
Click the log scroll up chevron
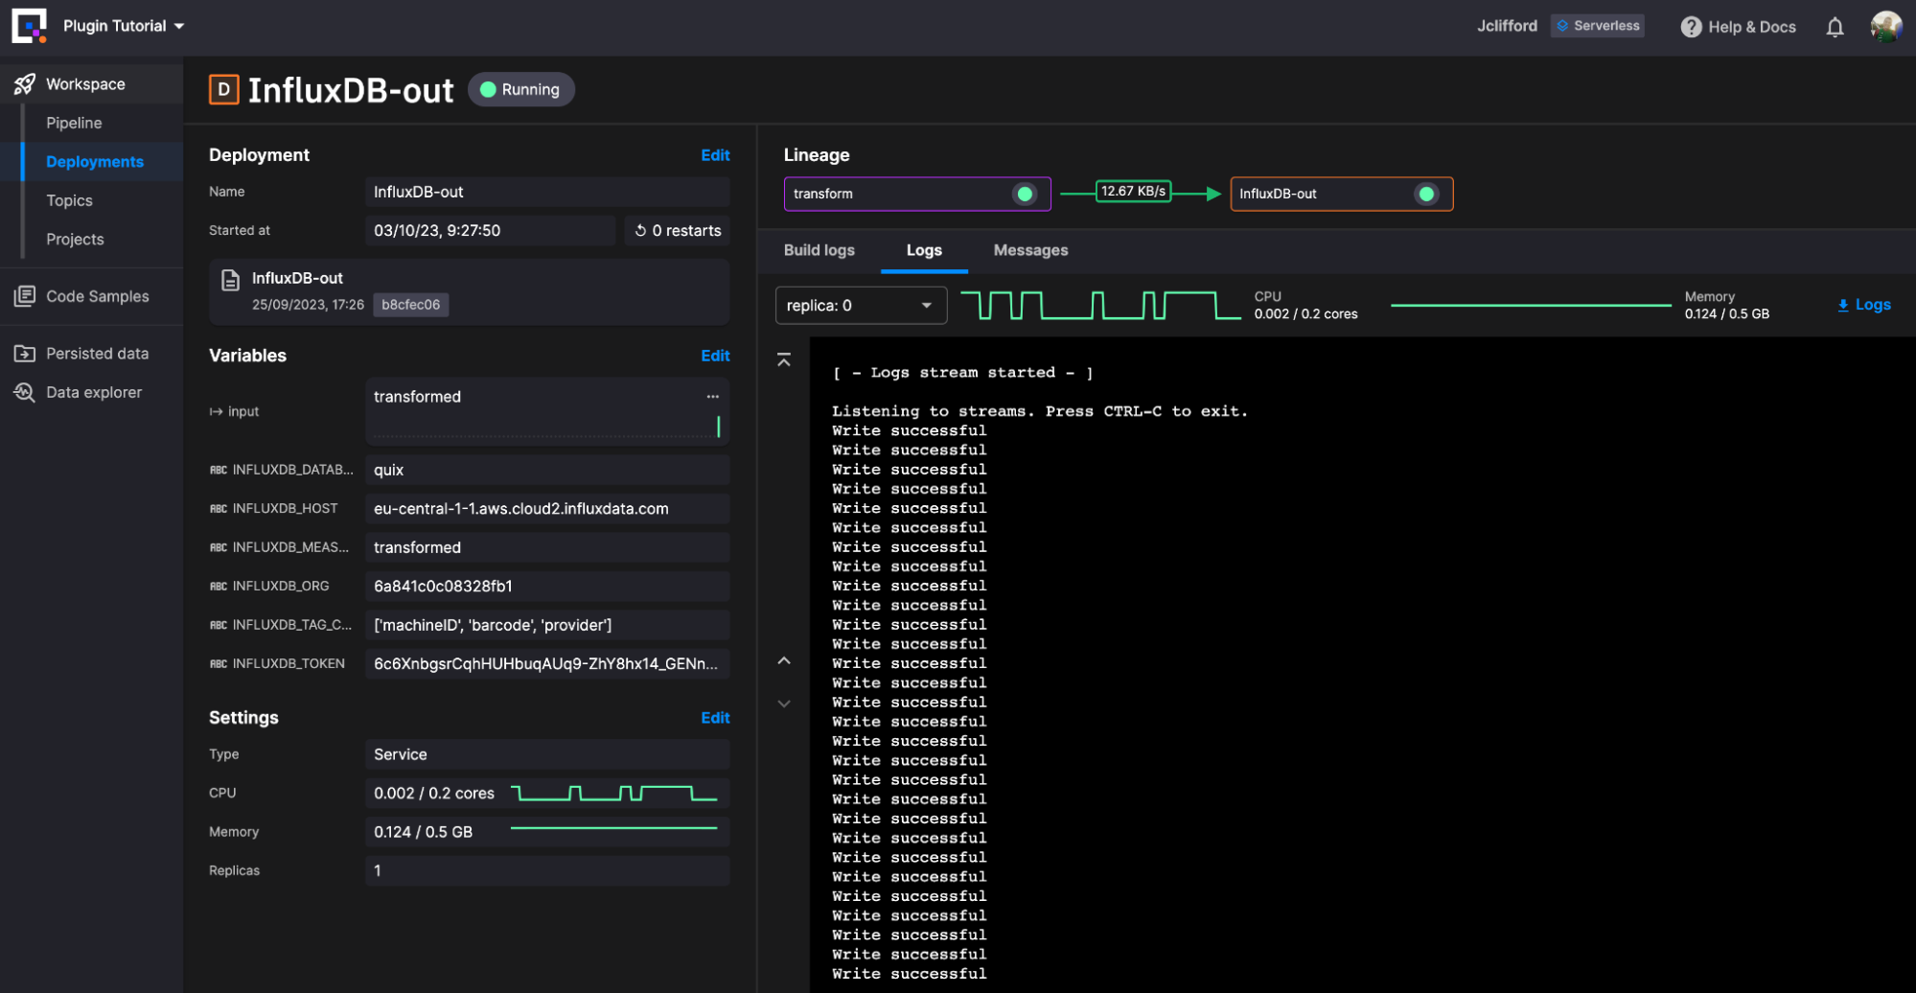[x=784, y=661]
